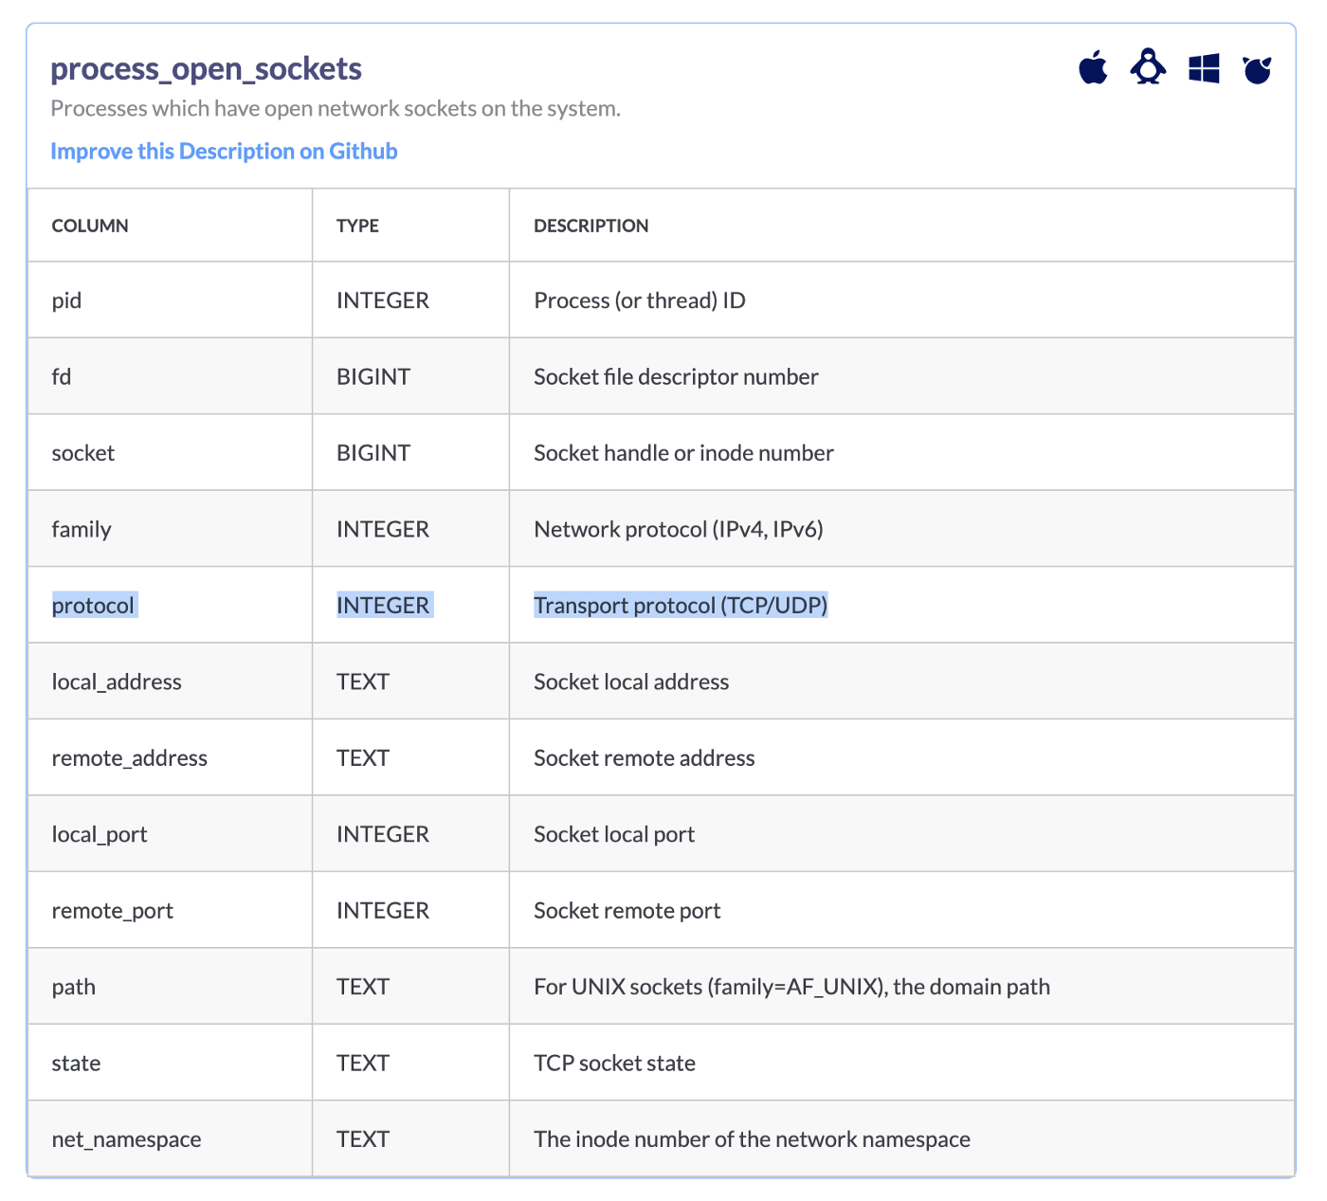1327x1201 pixels.
Task: Select the net_namespace column name
Action: pyautogui.click(x=126, y=1138)
